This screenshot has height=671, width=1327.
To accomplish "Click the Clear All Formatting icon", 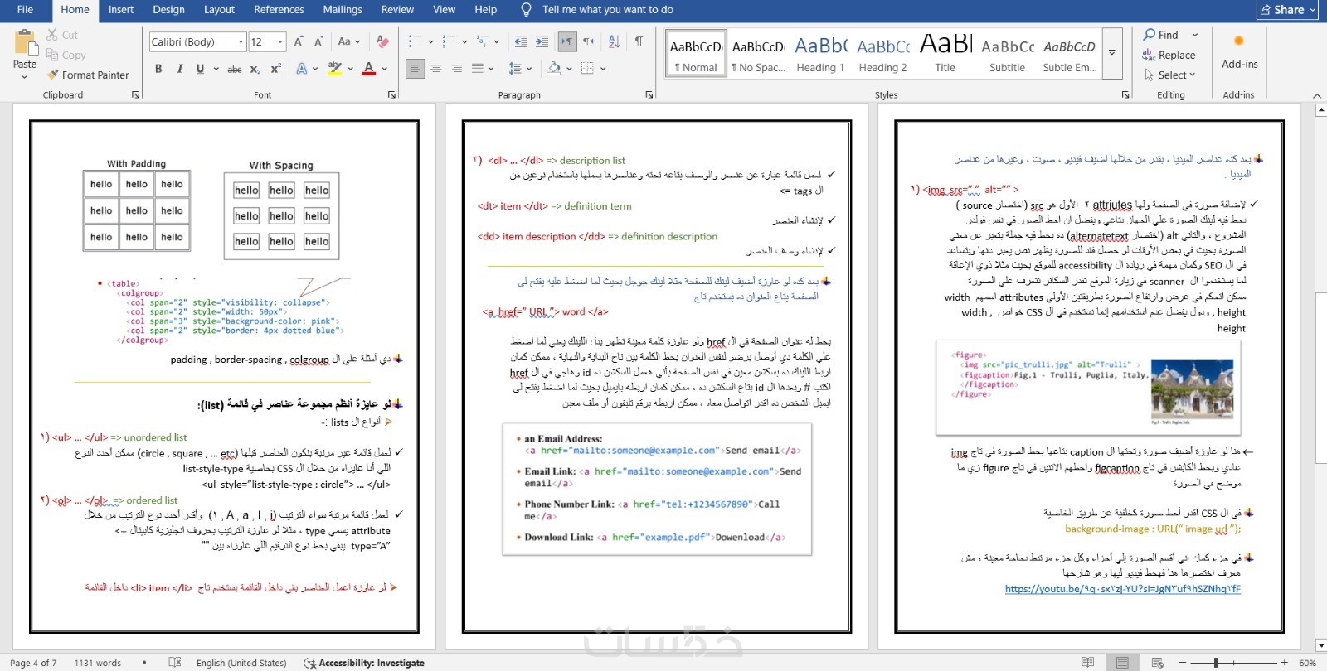I will tap(382, 41).
